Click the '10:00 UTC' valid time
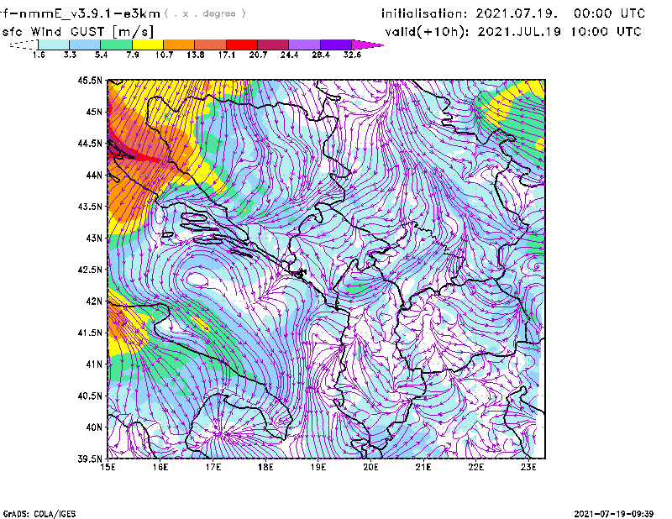672x519 pixels. click(x=606, y=32)
